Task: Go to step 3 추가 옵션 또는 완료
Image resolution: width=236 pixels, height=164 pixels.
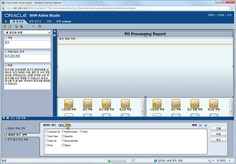Action: [17, 139]
